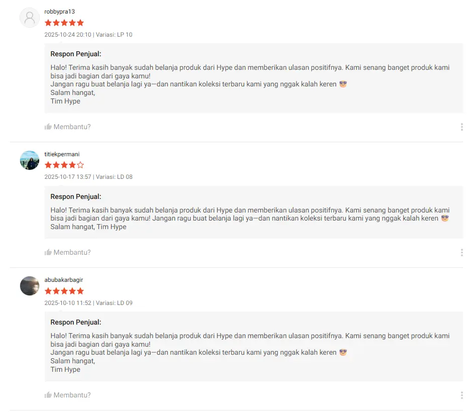Click thumbs-up icon on robbypra13's review

tap(48, 127)
